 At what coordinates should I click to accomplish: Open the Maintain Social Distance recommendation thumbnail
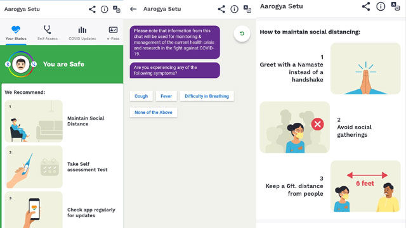(x=34, y=121)
